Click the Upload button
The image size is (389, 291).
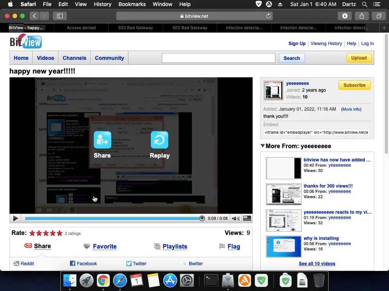pos(359,58)
